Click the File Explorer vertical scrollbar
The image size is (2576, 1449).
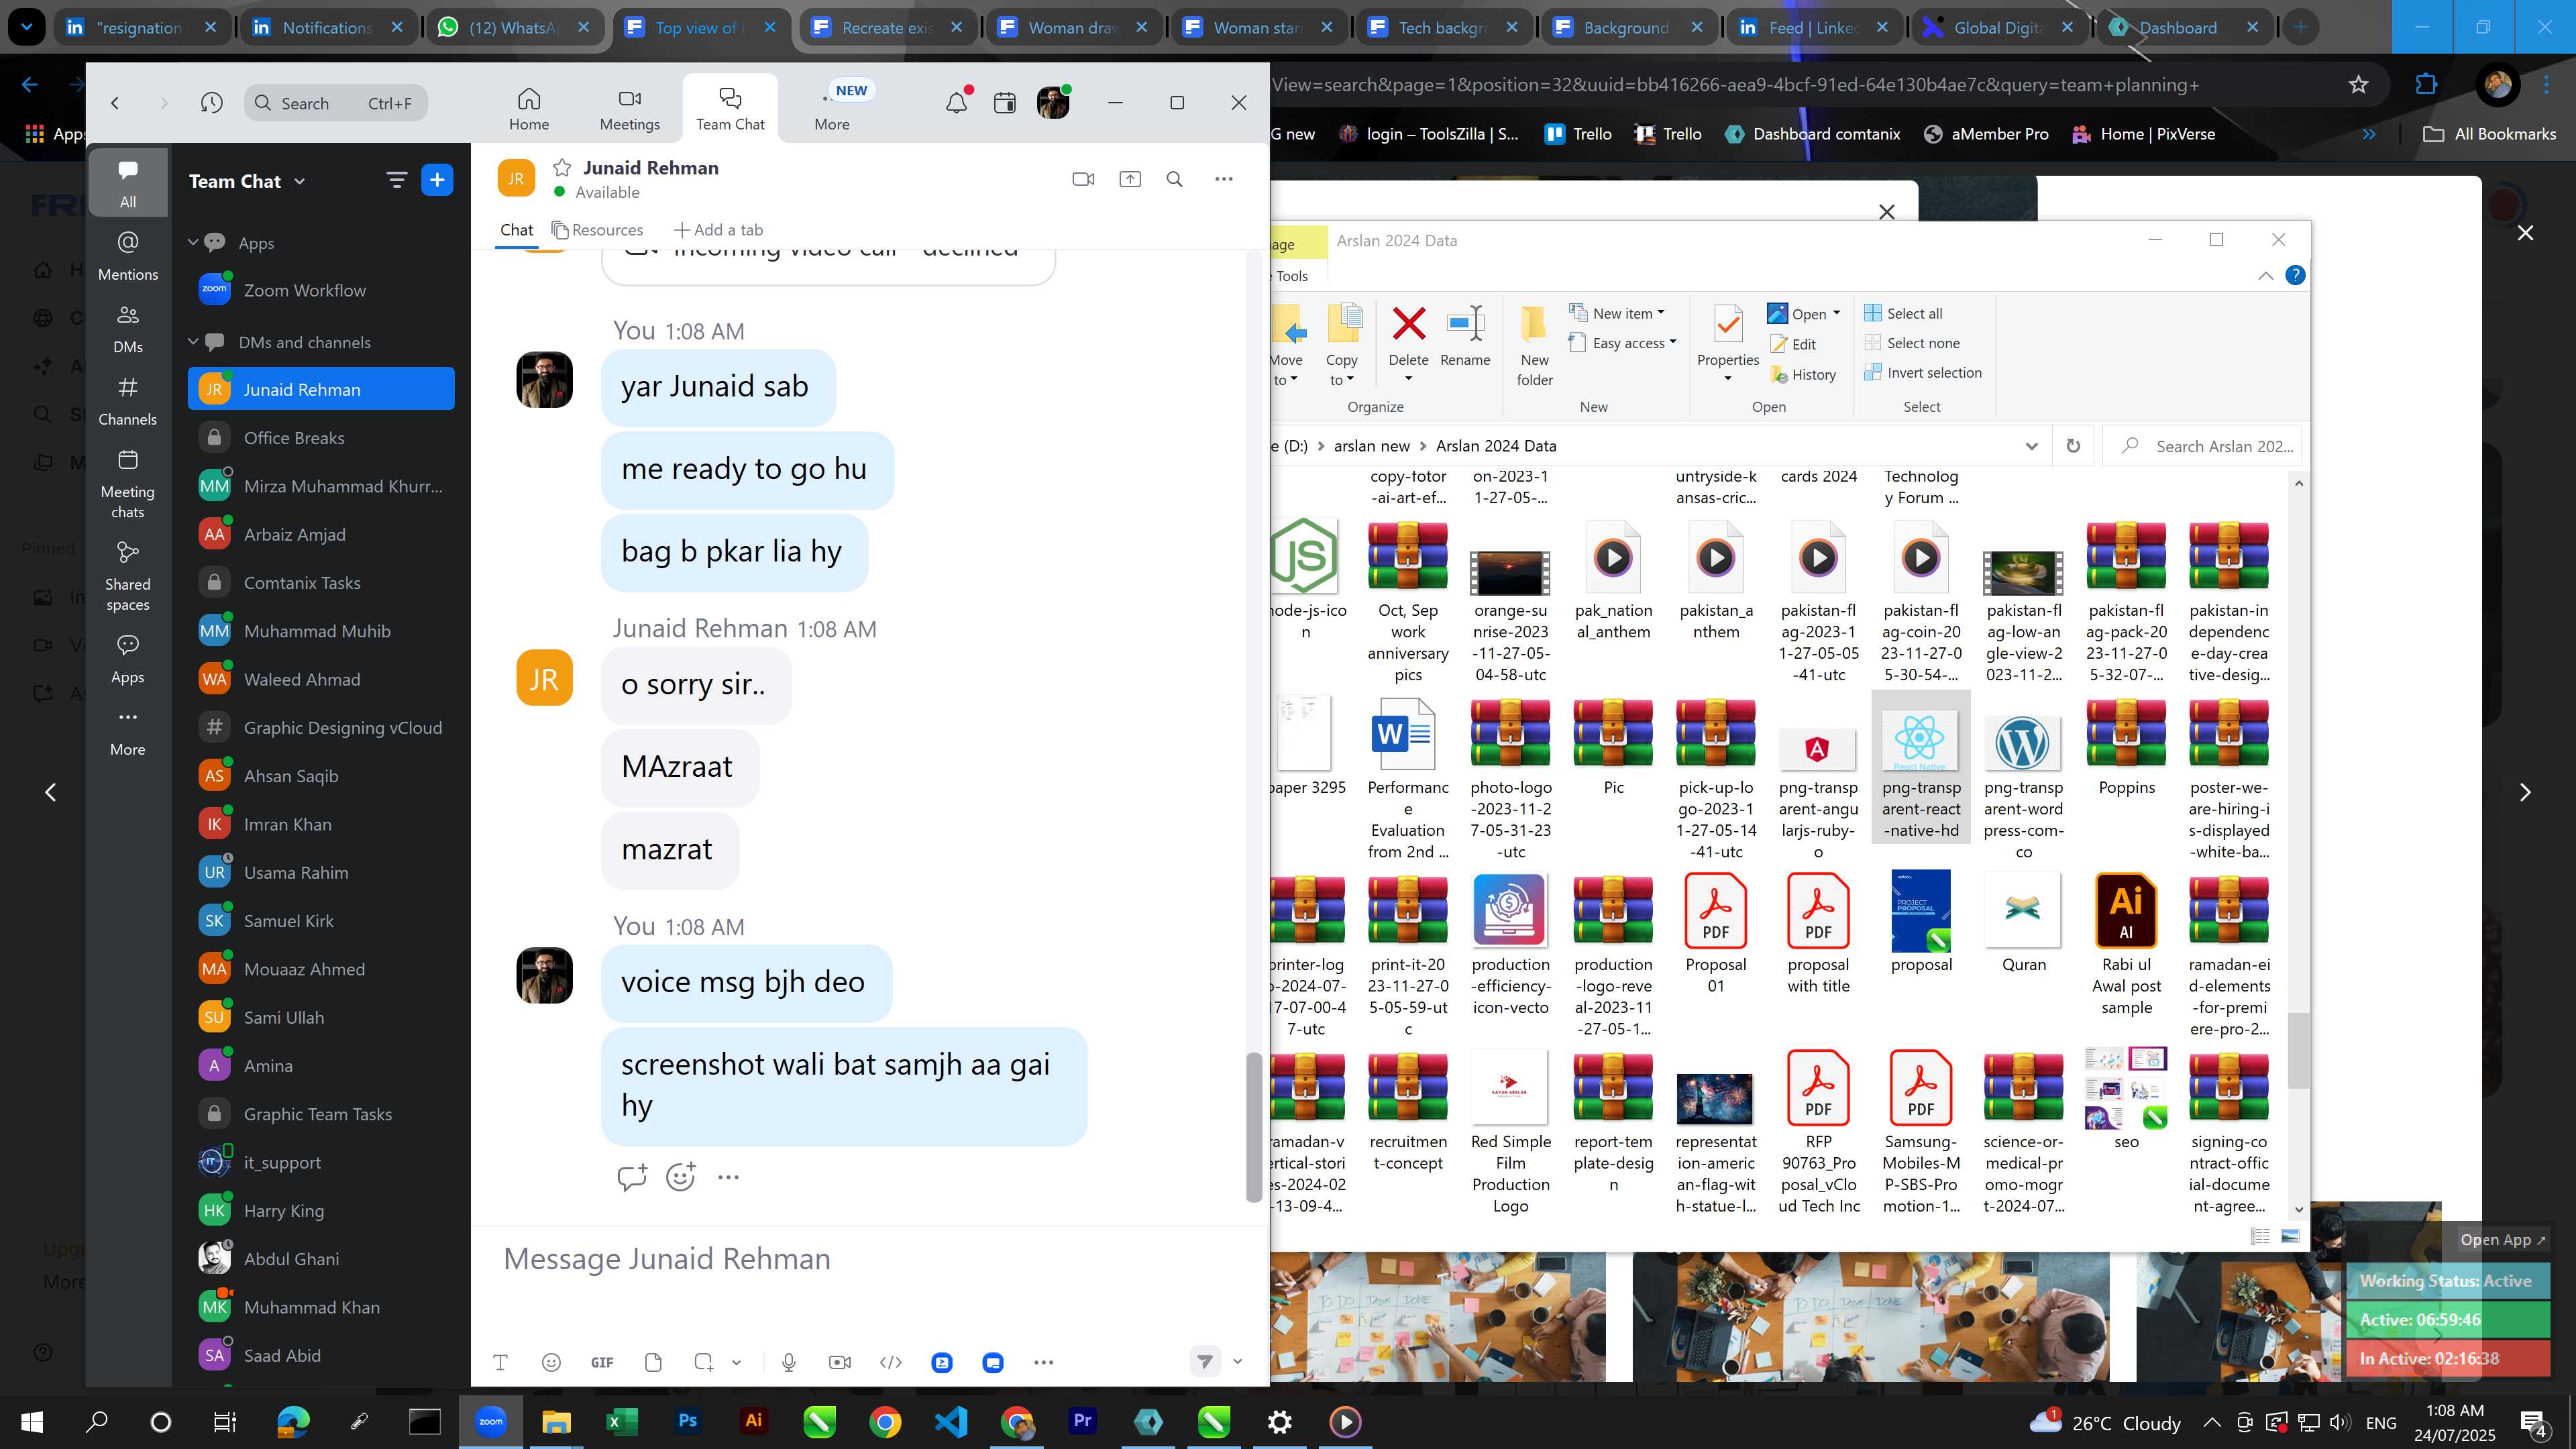2298,1050
